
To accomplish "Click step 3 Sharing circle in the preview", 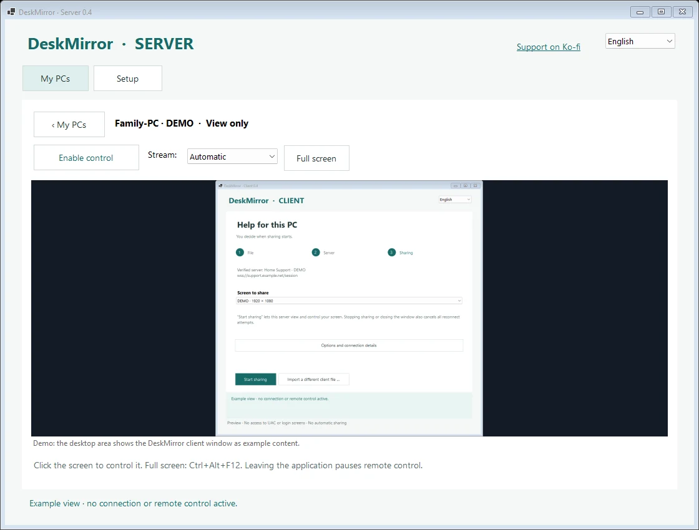I will click(x=391, y=253).
